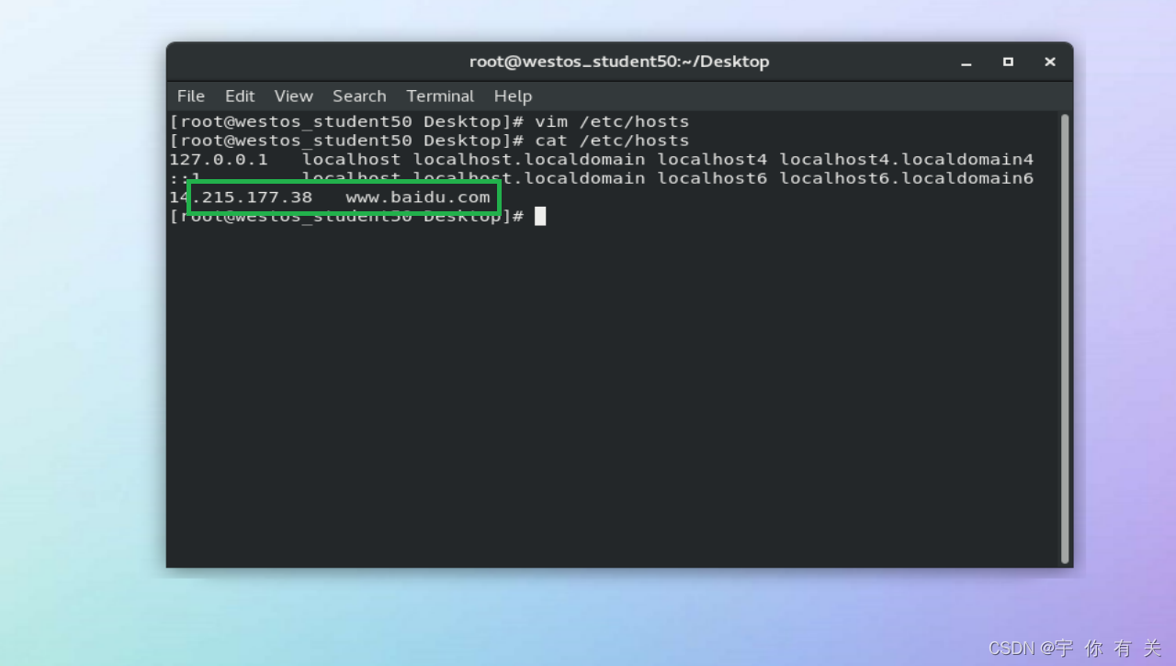The width and height of the screenshot is (1176, 666).
Task: Open the Terminal menu
Action: click(x=440, y=96)
